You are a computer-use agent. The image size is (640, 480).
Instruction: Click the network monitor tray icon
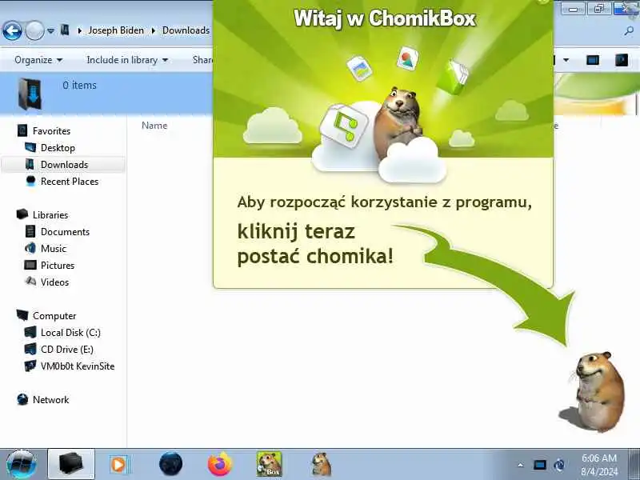539,465
